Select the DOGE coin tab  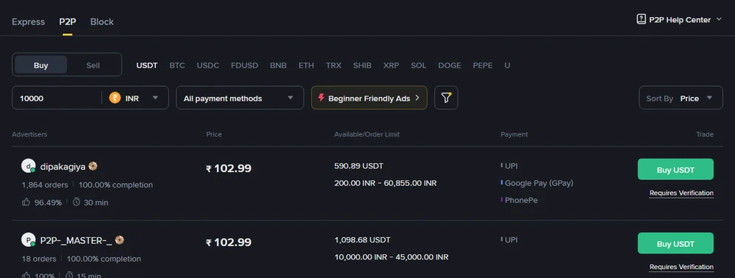pos(449,65)
